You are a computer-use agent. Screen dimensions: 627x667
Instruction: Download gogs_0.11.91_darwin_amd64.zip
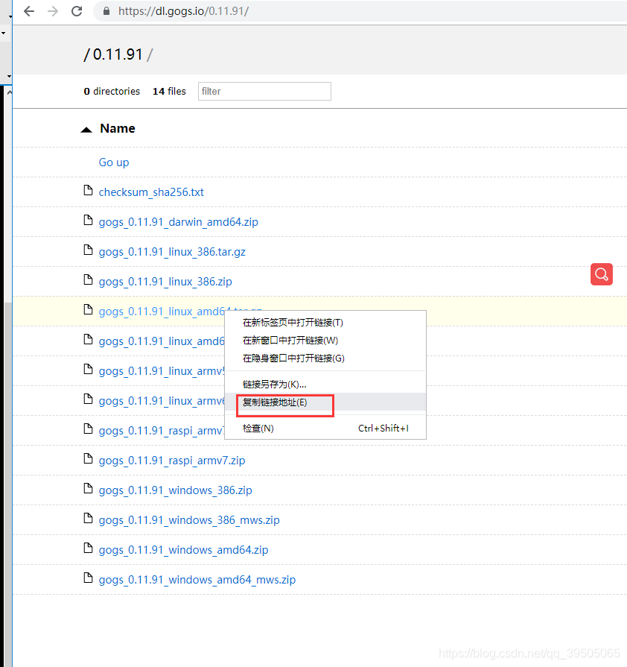click(x=179, y=222)
